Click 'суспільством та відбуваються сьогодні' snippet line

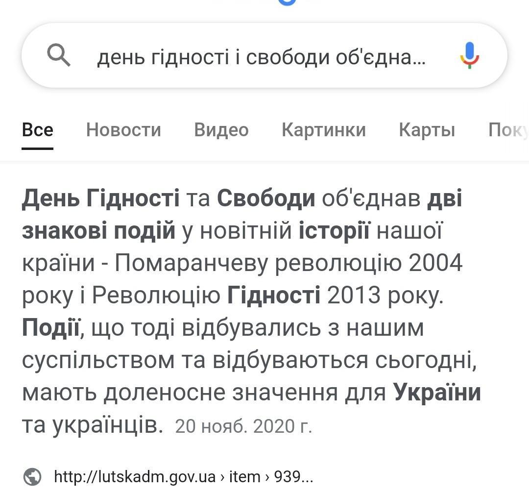(249, 360)
